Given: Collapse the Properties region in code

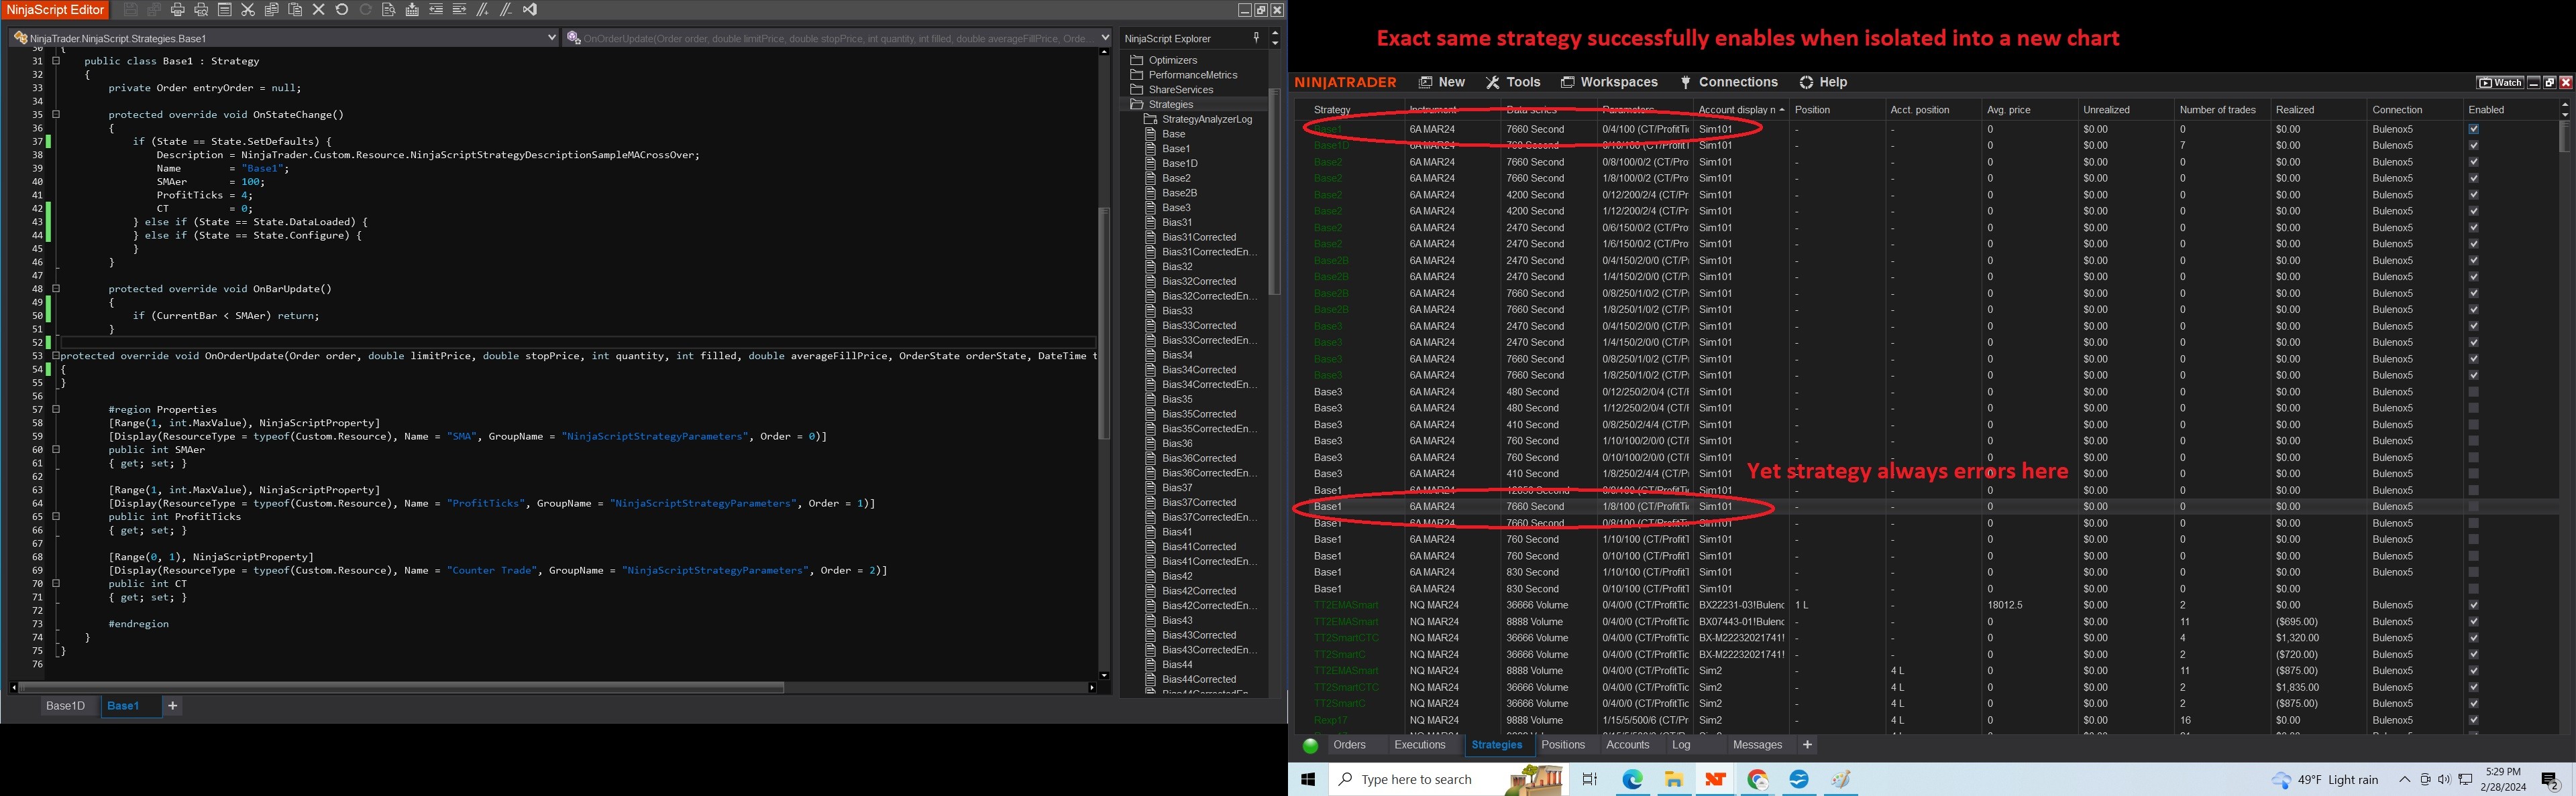Looking at the screenshot, I should tap(56, 409).
